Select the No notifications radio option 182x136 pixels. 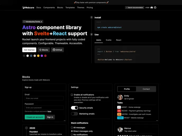(72, 135)
